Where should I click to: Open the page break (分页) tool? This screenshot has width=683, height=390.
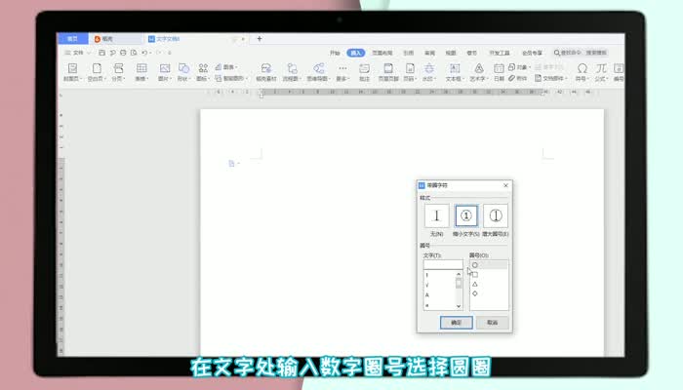point(118,72)
